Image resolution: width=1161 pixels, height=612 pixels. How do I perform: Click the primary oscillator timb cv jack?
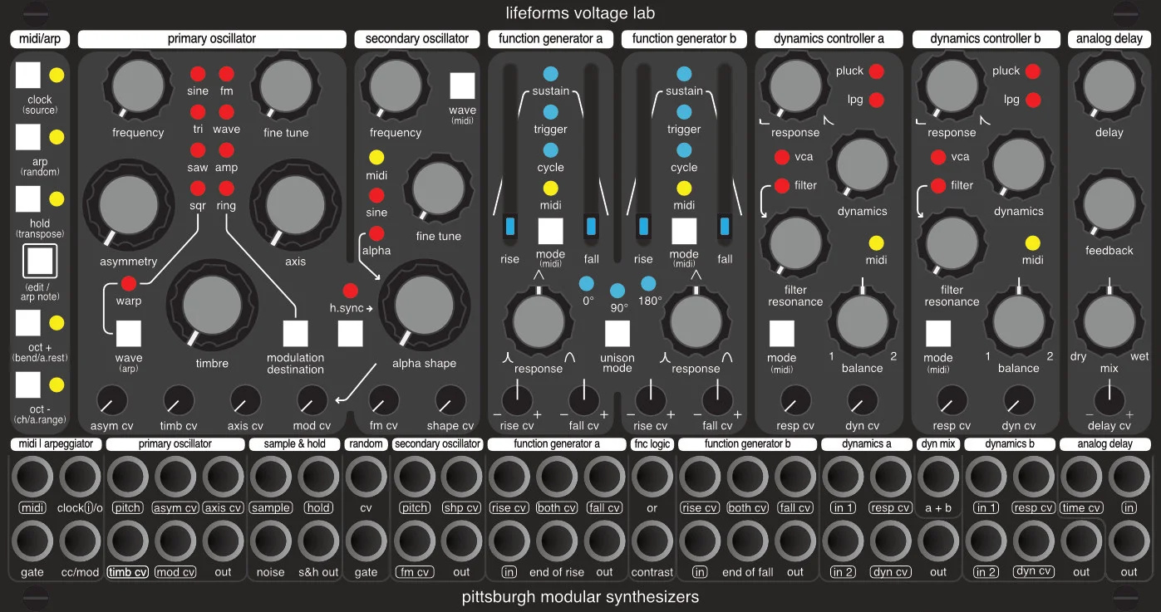click(x=128, y=541)
